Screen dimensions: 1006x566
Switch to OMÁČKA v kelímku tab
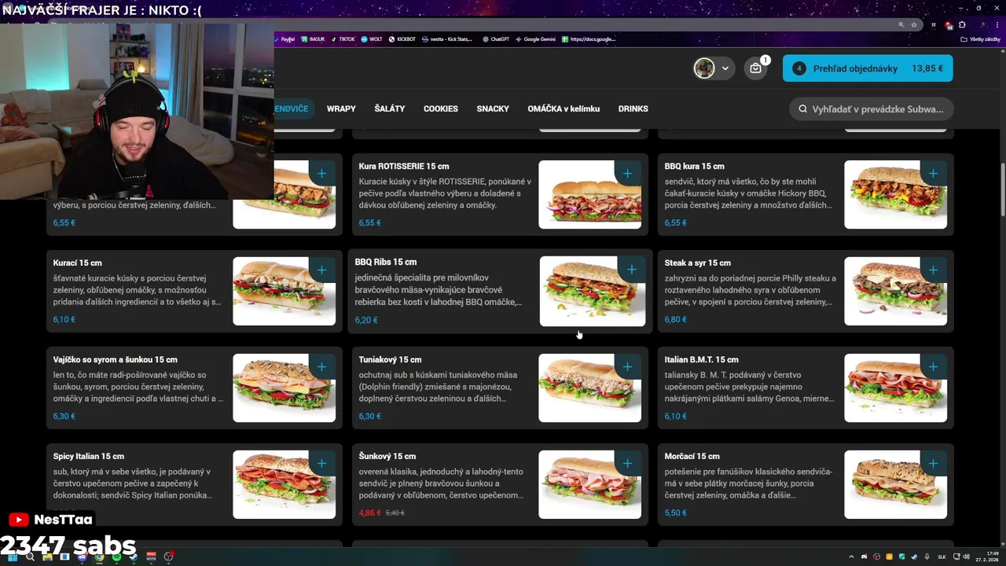[564, 108]
